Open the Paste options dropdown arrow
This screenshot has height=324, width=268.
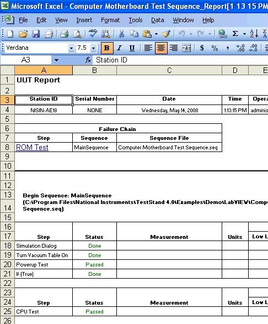[x=156, y=34]
